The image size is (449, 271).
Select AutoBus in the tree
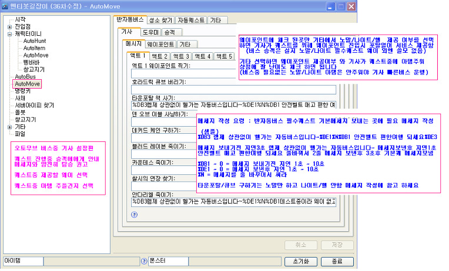pyautogui.click(x=25, y=77)
